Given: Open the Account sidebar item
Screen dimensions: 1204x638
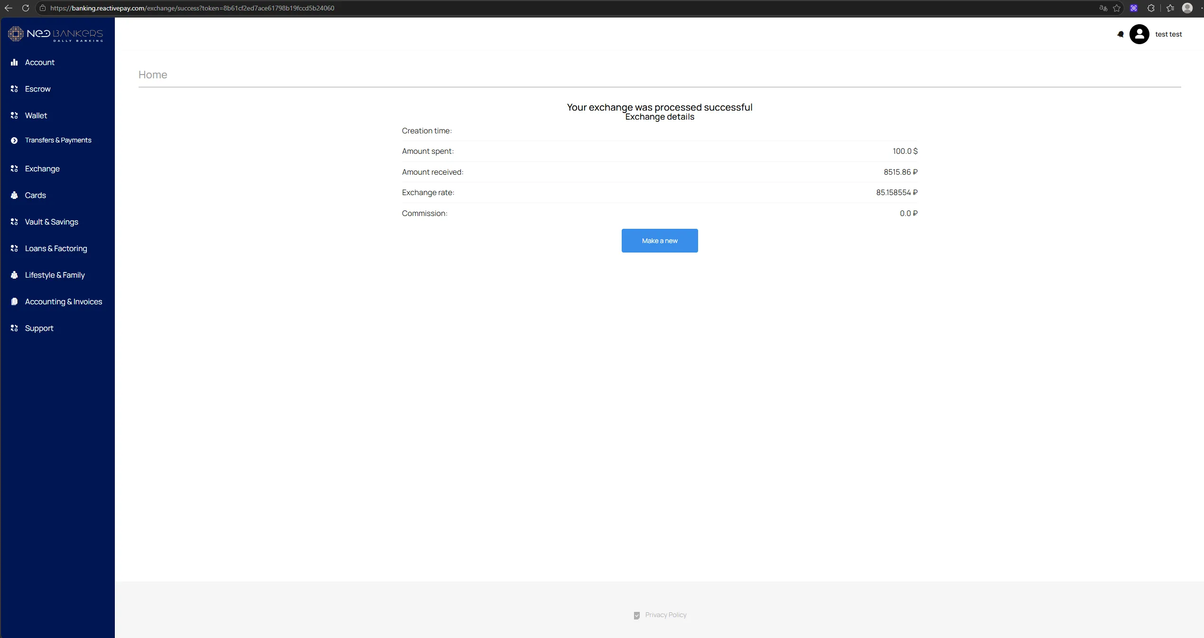Looking at the screenshot, I should click(x=39, y=62).
